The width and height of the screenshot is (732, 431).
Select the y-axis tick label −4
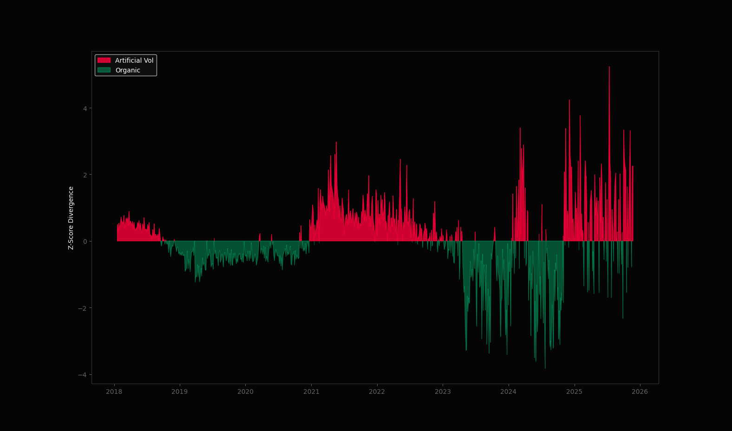click(x=83, y=375)
